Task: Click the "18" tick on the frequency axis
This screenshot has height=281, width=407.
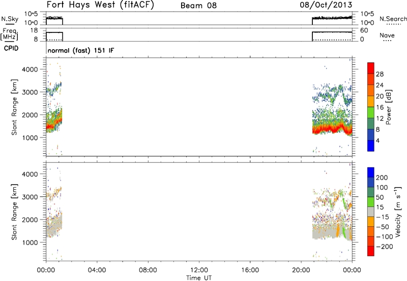Action: pos(34,30)
